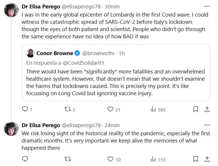Retweet the first tweet with 2 retweets
Image resolution: width=218 pixels, height=166 pixels.
tap(68, 109)
